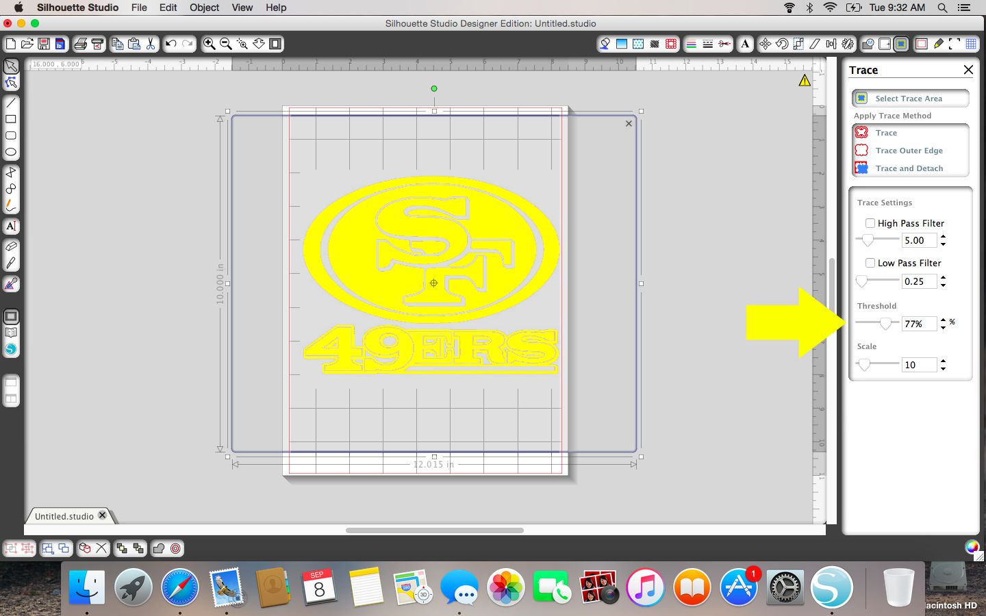Screen dimensions: 986x616
Task: Adjust the Scale slider handle
Action: (x=864, y=365)
